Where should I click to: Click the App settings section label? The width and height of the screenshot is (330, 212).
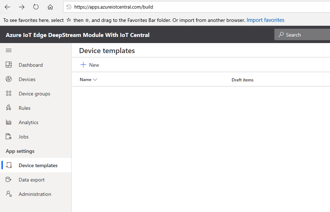pyautogui.click(x=20, y=151)
